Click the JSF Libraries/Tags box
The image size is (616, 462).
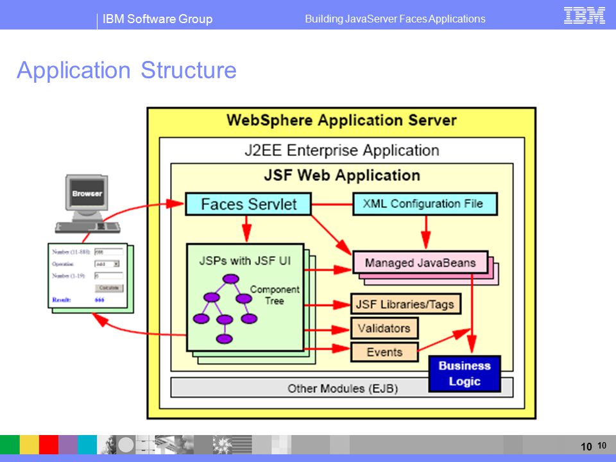(406, 304)
